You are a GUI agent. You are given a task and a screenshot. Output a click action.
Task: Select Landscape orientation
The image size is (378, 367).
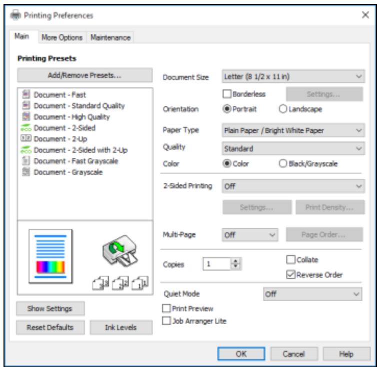click(x=283, y=109)
